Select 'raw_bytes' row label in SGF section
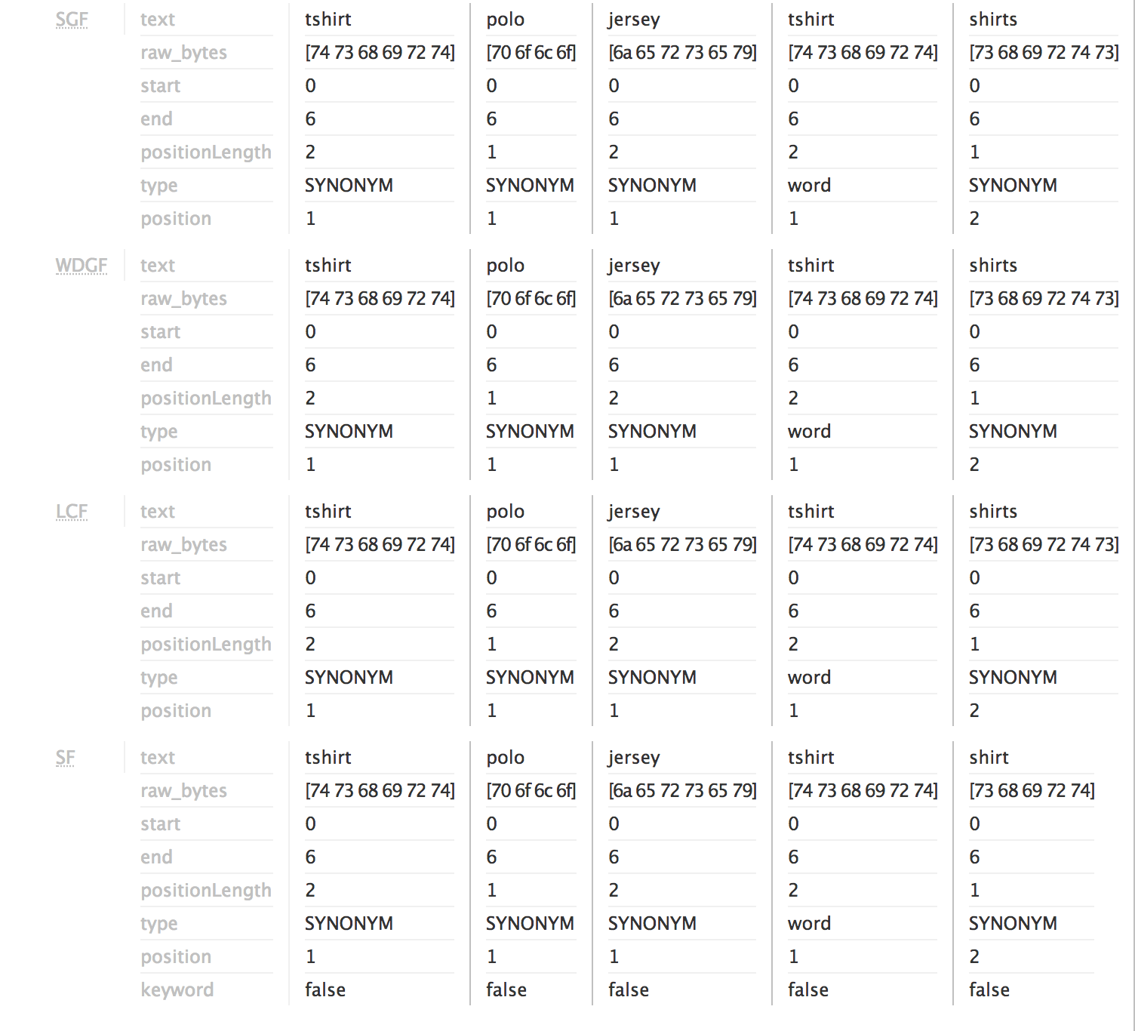The image size is (1135, 1031). (183, 53)
